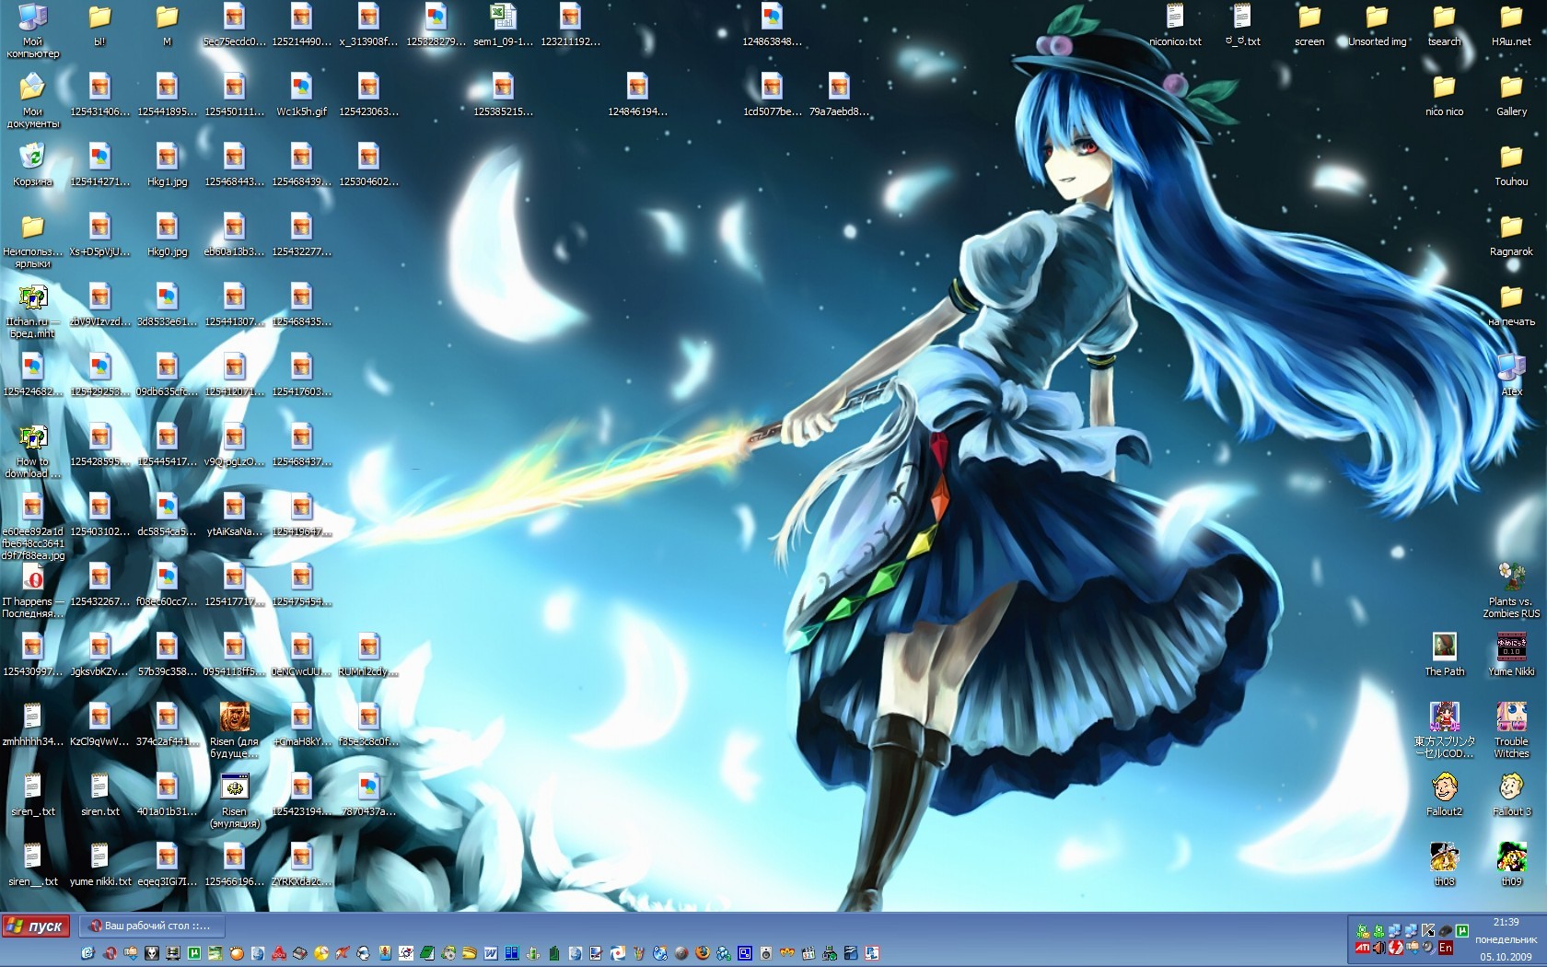The image size is (1547, 967).
Task: Open the Wc1k5h.gif image file
Action: tap(301, 94)
